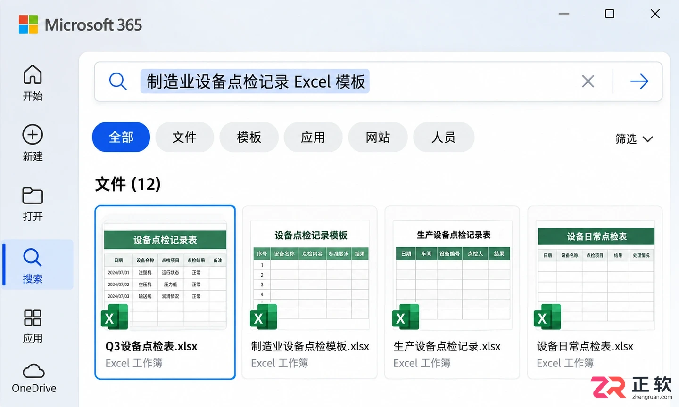Maximize the Microsoft 365 window
The width and height of the screenshot is (679, 407).
click(610, 14)
